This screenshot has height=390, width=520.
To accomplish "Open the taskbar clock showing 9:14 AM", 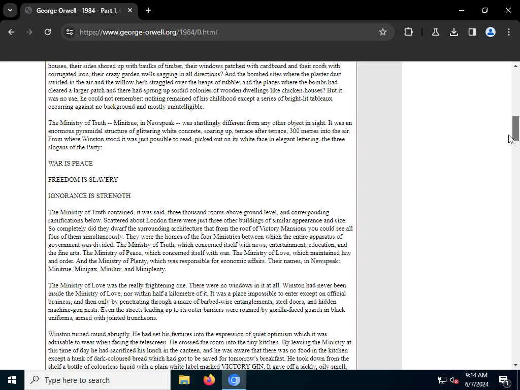I will pyautogui.click(x=476, y=380).
